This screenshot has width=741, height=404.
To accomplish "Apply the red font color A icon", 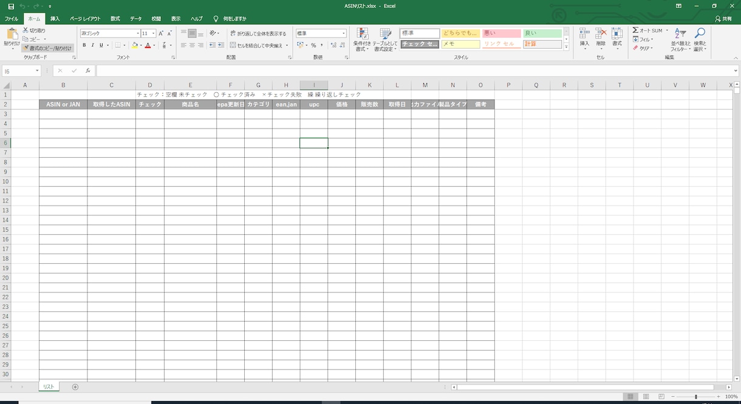I will [x=148, y=45].
